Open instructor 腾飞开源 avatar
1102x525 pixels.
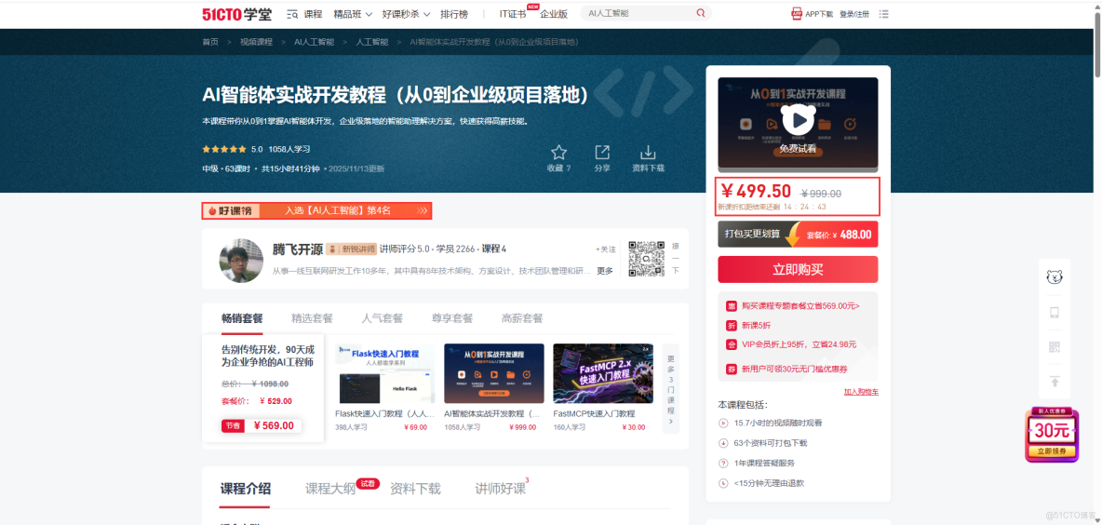pos(241,260)
